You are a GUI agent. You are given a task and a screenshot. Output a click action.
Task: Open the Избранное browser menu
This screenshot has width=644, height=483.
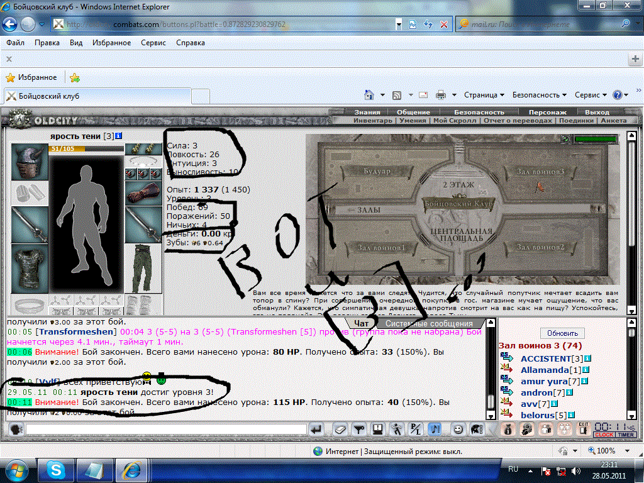pos(111,43)
